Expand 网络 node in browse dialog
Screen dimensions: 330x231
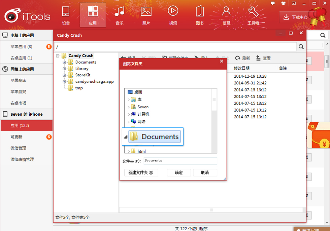point(129,122)
